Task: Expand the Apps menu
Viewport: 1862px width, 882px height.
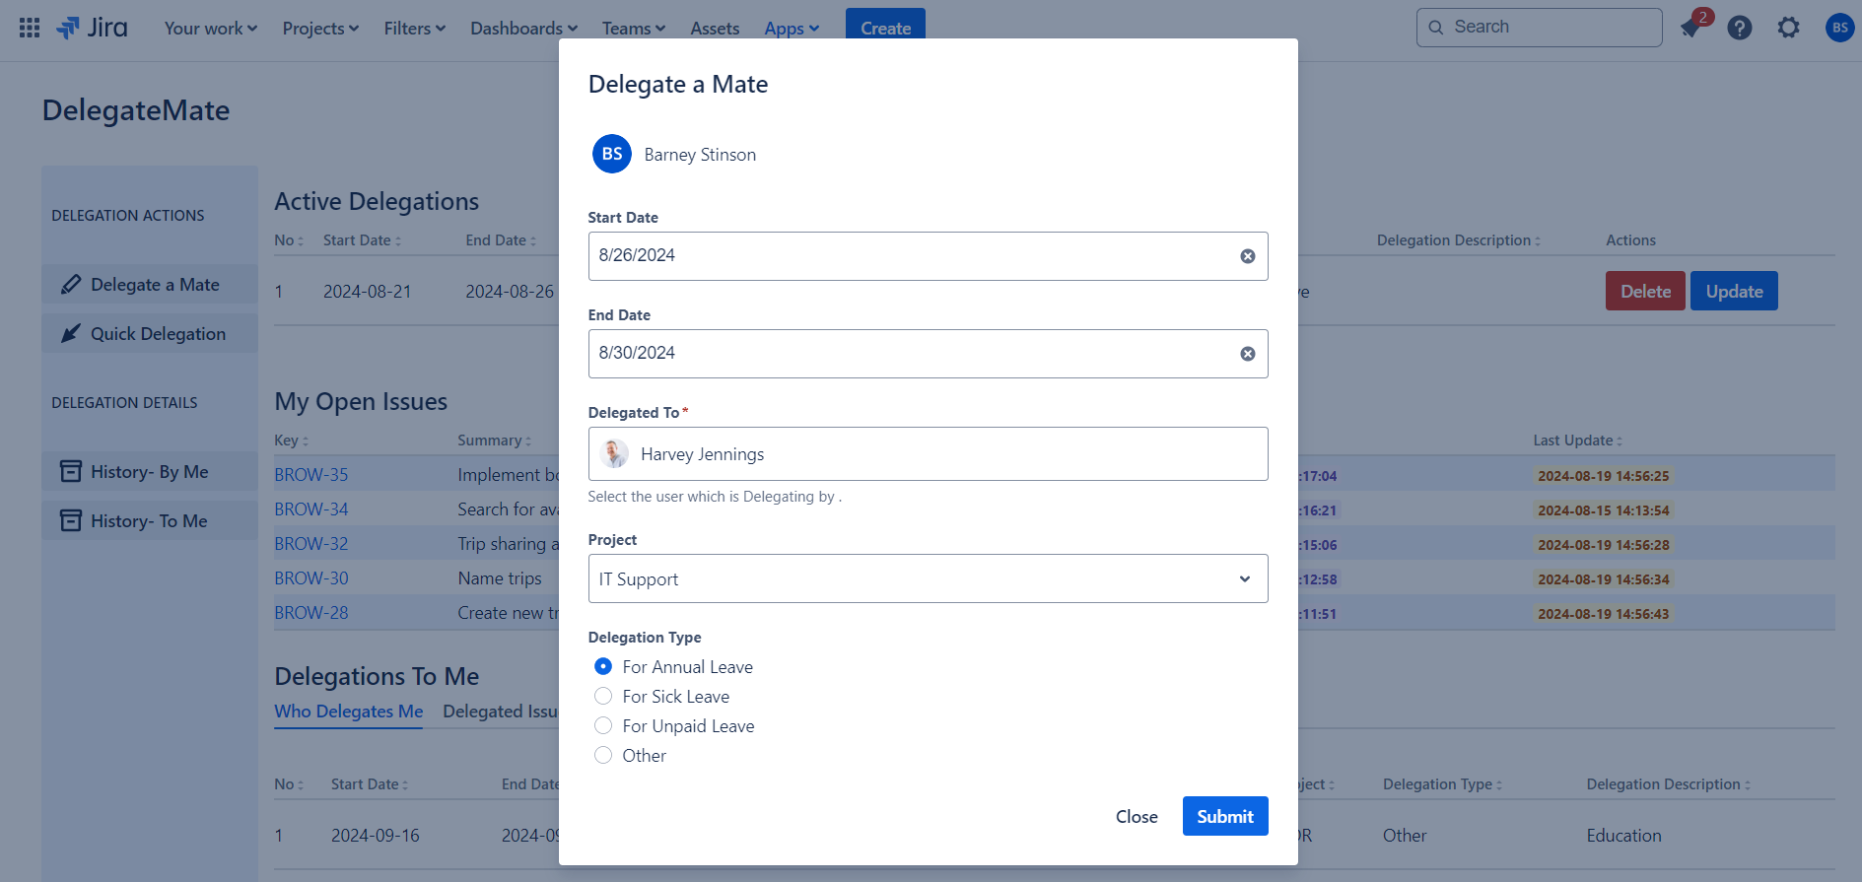Action: click(792, 29)
